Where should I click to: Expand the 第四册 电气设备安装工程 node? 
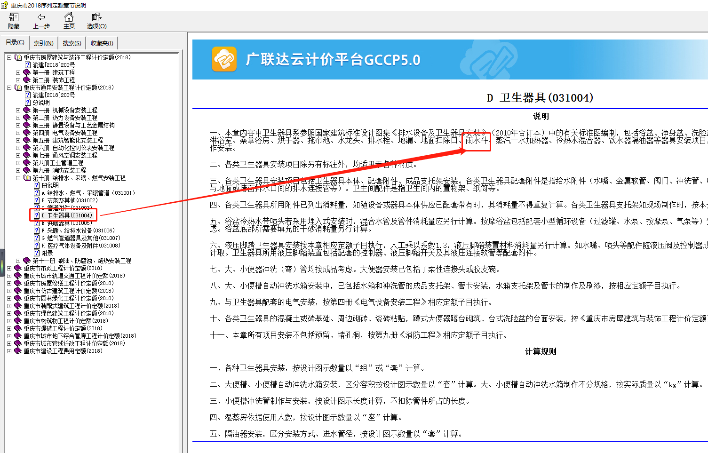pyautogui.click(x=18, y=133)
